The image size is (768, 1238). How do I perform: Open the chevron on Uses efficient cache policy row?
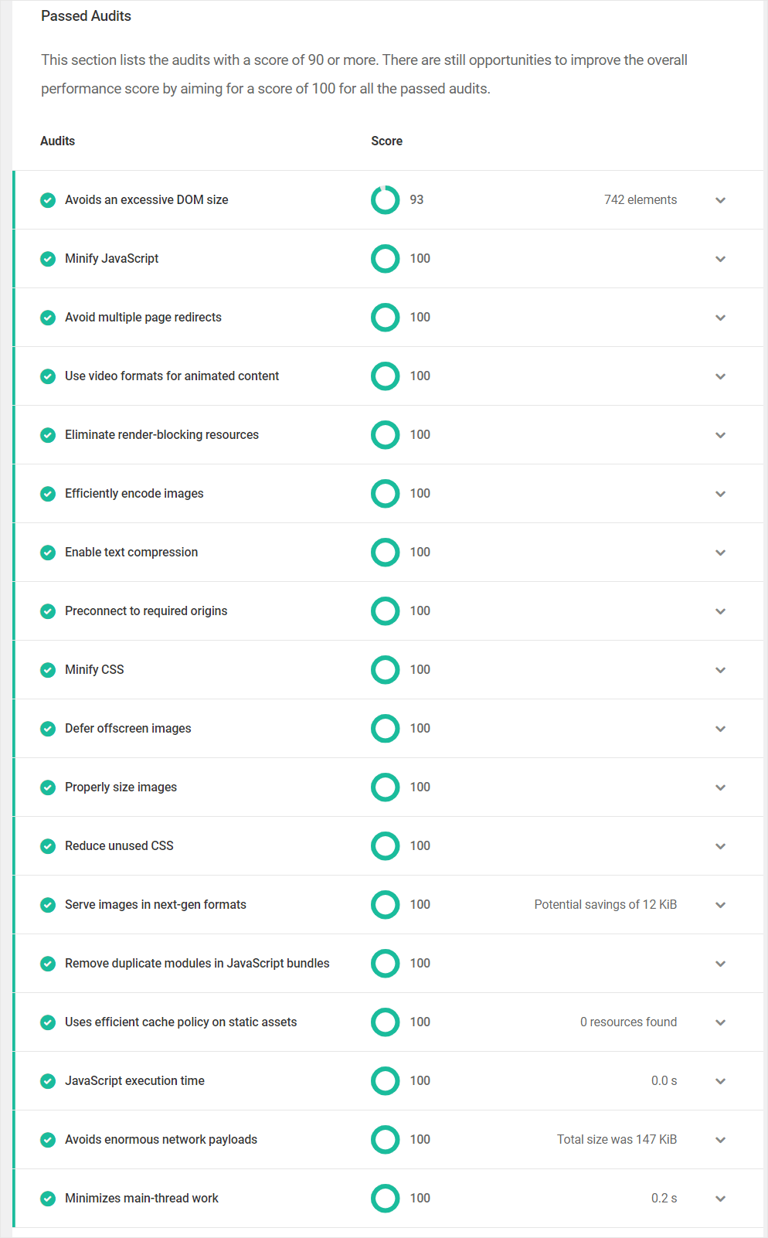720,1022
